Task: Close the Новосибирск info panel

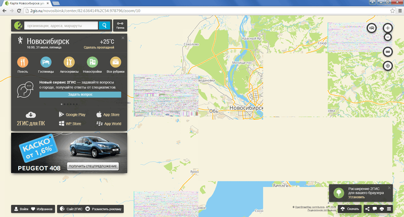Action: pos(122,37)
